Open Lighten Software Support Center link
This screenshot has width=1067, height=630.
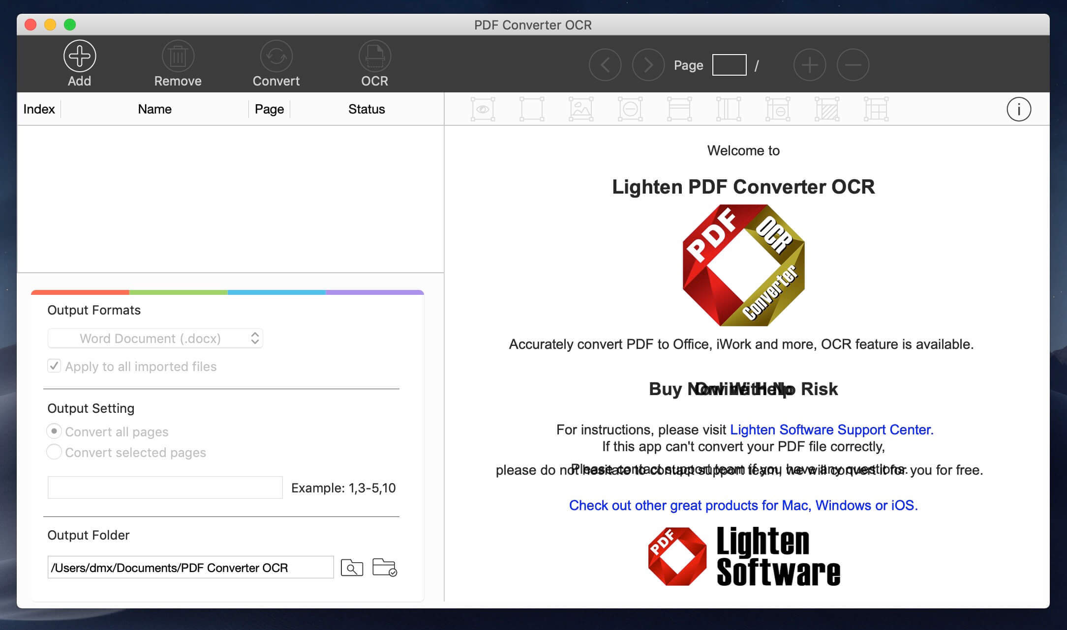(831, 430)
